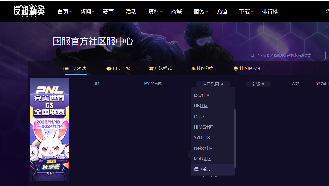Image resolution: width=329 pixels, height=186 pixels.
Task: Open the 玩法模式 tab
Action: click(160, 69)
